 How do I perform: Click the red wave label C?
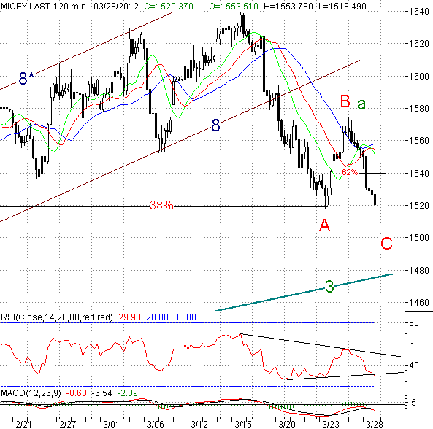pos(386,244)
